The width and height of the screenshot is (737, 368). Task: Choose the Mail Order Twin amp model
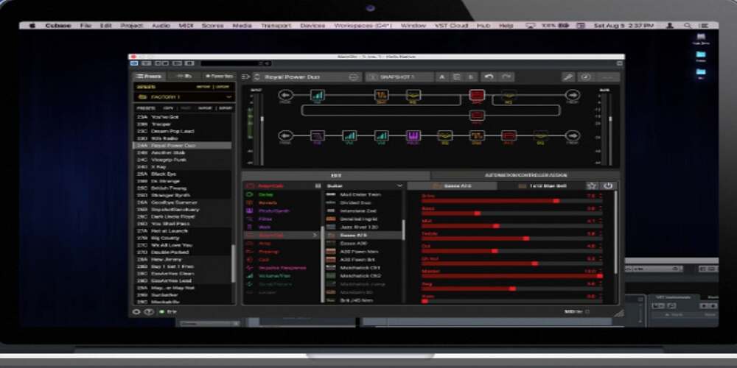click(360, 194)
